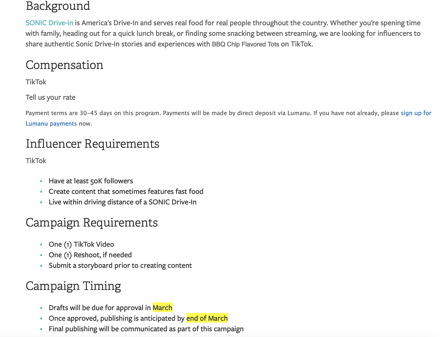Click the TikTok label under Influencer Requirements
The height and width of the screenshot is (337, 442).
[x=36, y=161]
